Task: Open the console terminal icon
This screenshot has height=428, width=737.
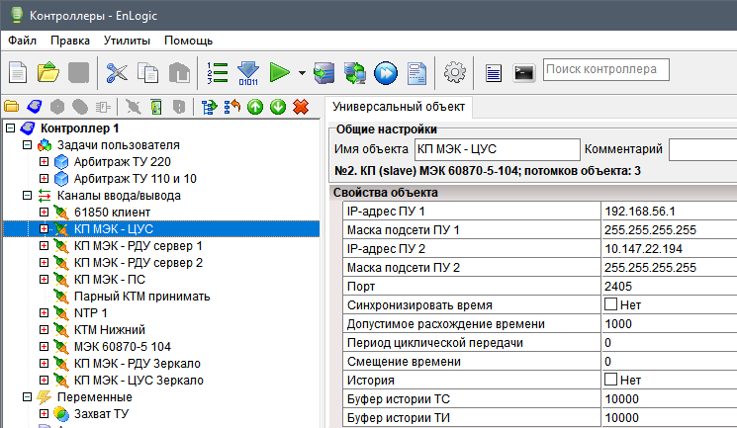Action: 523,73
